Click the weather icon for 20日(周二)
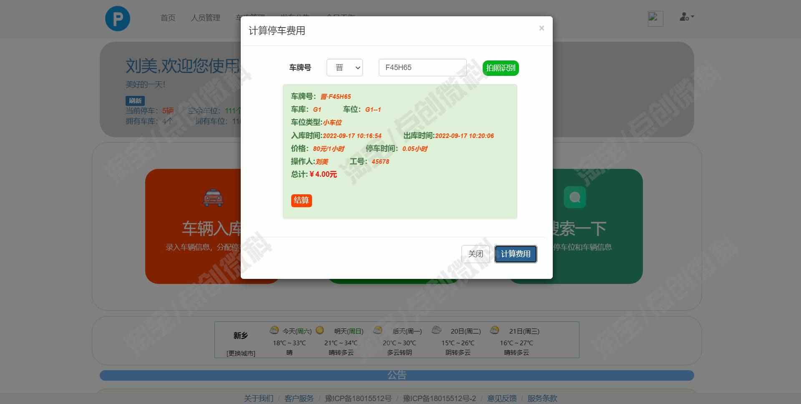 pyautogui.click(x=436, y=330)
